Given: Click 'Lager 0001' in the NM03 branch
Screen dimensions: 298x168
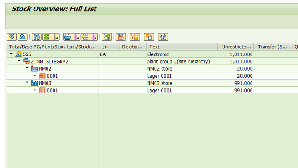Looking at the screenshot, I should coord(159,90).
